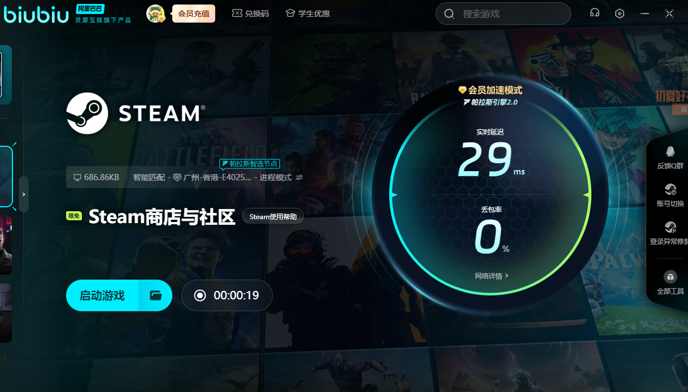Open 智能匹配 node selection
The height and width of the screenshot is (392, 688).
[212, 177]
